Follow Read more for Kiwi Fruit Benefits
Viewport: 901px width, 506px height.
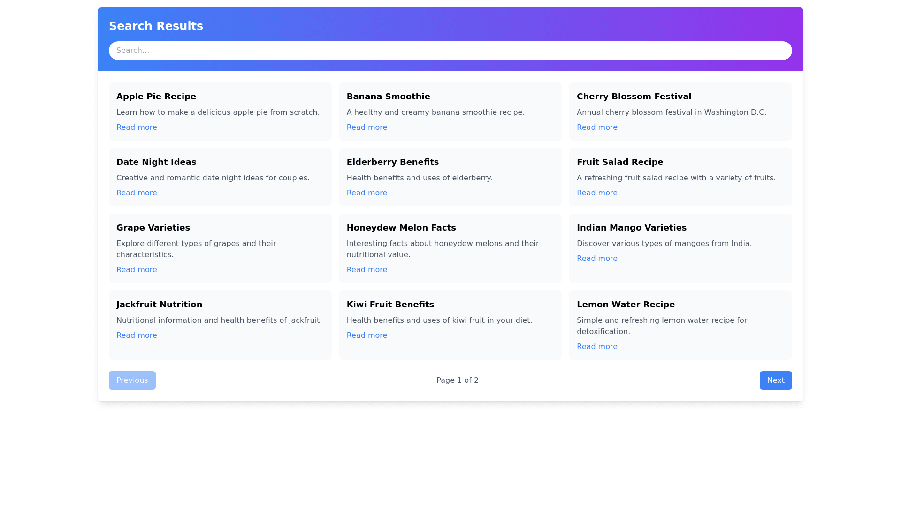(367, 335)
